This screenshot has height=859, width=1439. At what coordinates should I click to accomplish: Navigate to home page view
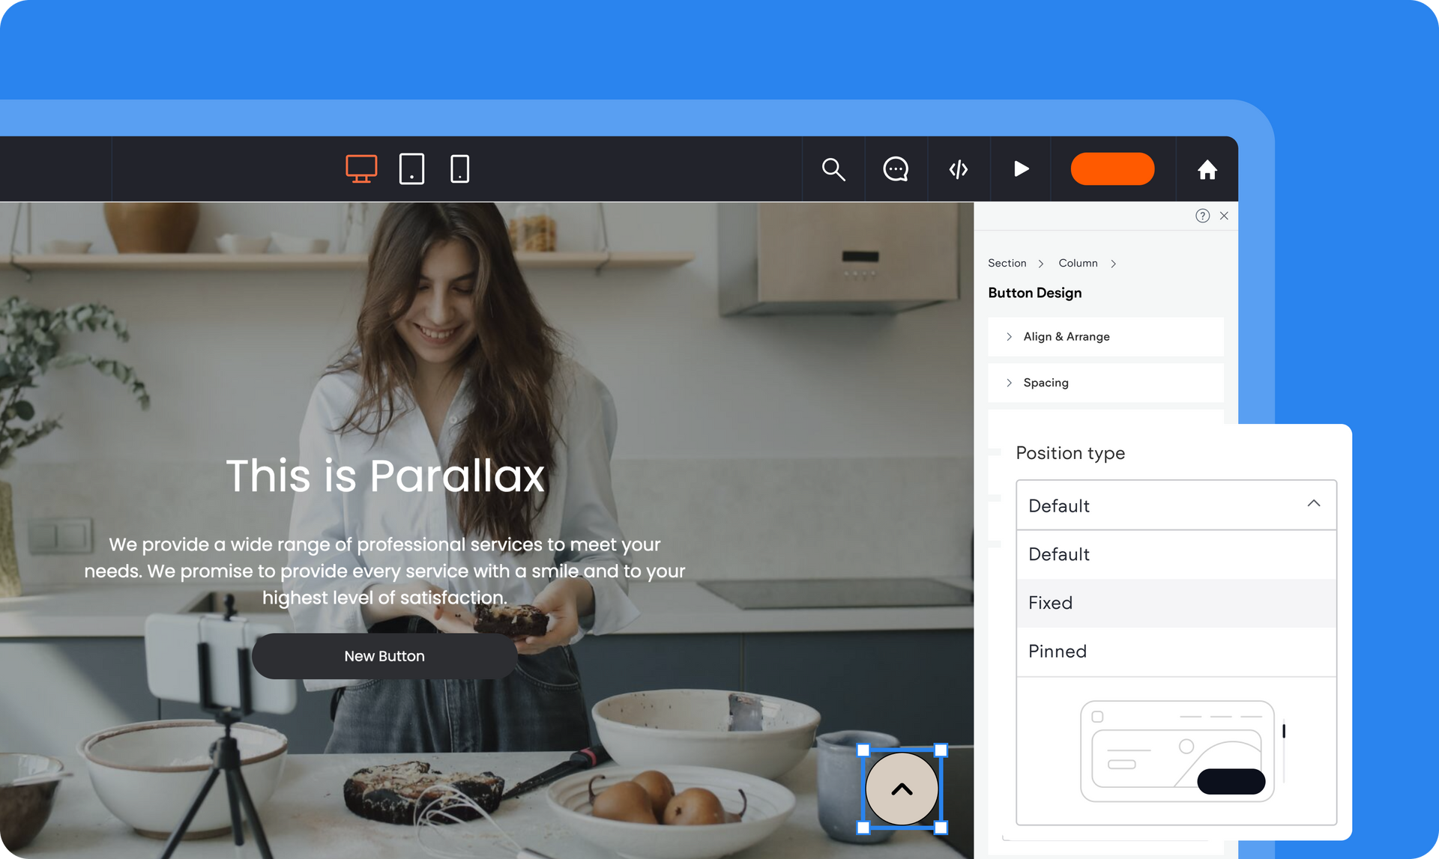pos(1207,169)
